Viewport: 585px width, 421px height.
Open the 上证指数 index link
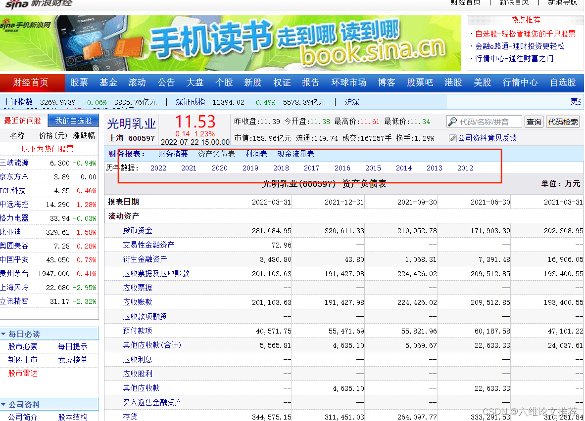point(18,102)
